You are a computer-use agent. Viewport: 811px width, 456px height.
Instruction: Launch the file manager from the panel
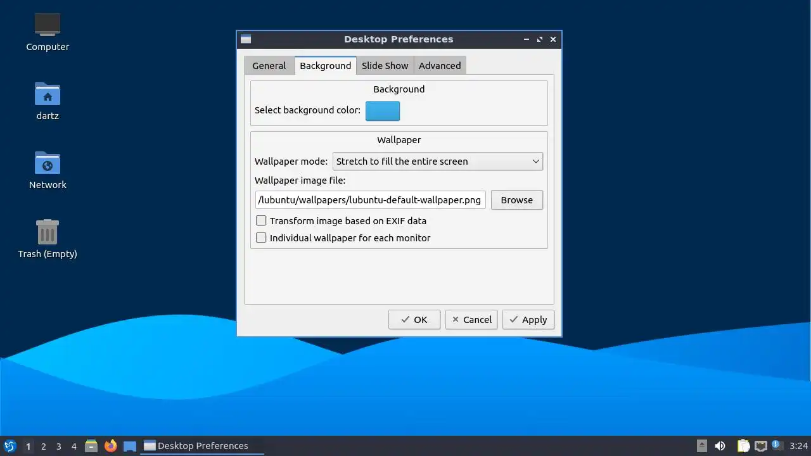tap(91, 446)
